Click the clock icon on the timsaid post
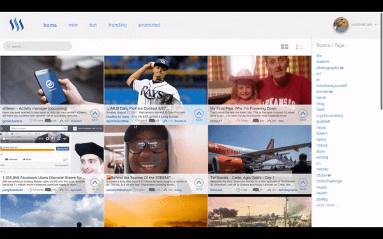Image resolution: width=383 pixels, height=239 pixels. point(238,190)
